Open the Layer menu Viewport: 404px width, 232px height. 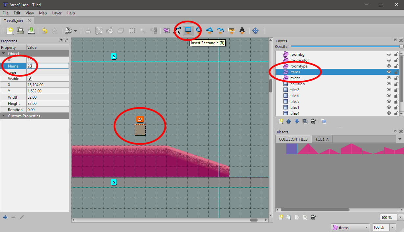pyautogui.click(x=57, y=13)
